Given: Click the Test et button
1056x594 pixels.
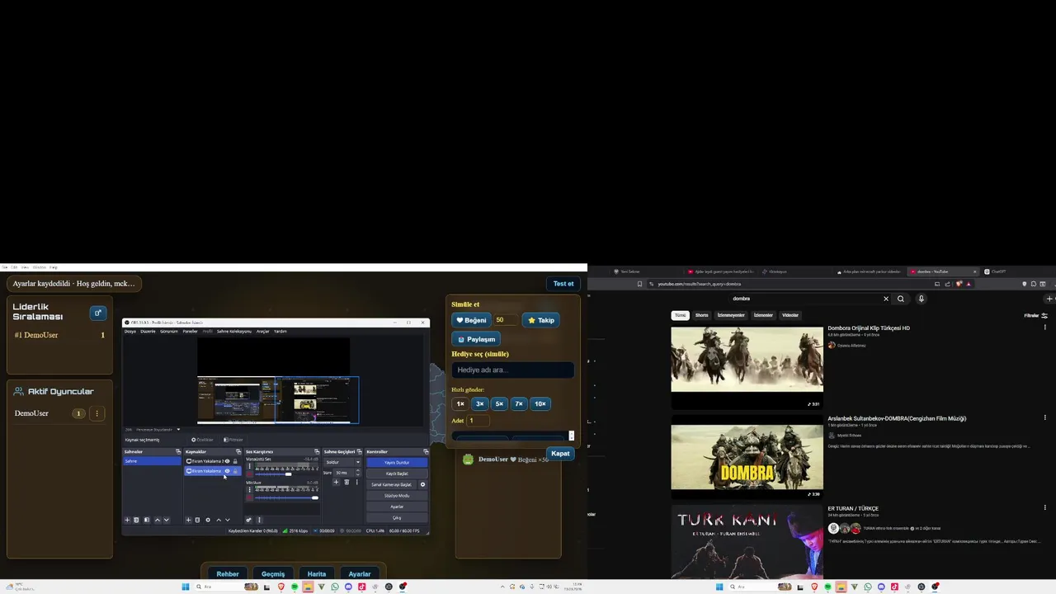Looking at the screenshot, I should pyautogui.click(x=563, y=284).
